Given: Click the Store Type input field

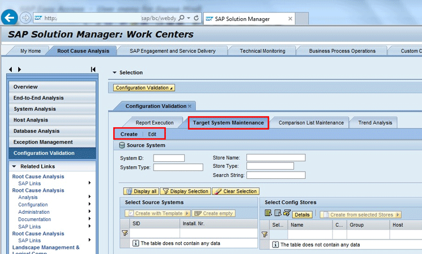Looking at the screenshot, I should 270,166.
